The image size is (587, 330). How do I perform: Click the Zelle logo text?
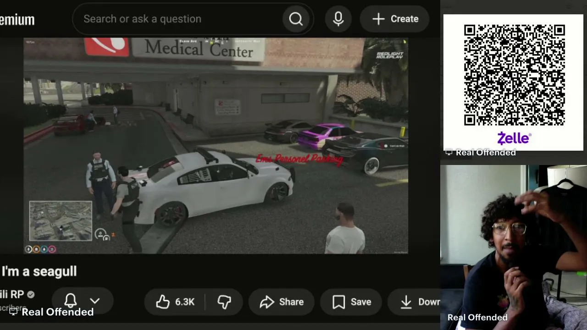click(514, 138)
